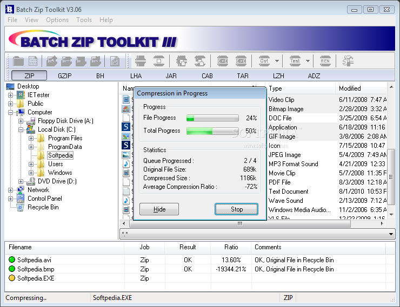The width and height of the screenshot is (400, 307).
Task: Click the Control Panel tree icon
Action: 21,199
